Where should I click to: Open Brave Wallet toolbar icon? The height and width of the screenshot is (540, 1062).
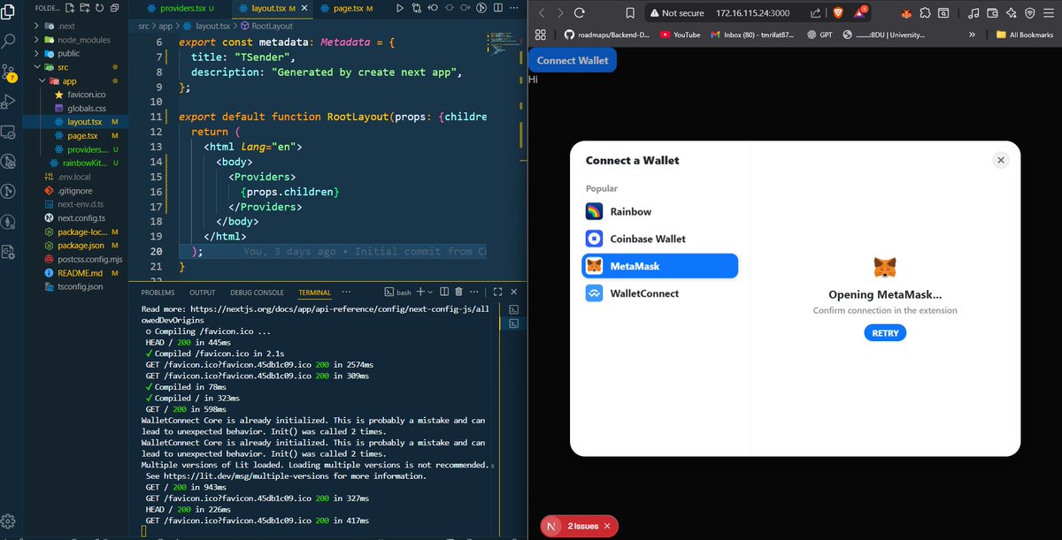click(992, 13)
